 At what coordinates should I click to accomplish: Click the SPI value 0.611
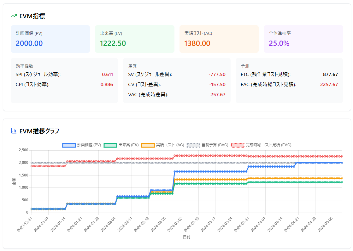107,75
